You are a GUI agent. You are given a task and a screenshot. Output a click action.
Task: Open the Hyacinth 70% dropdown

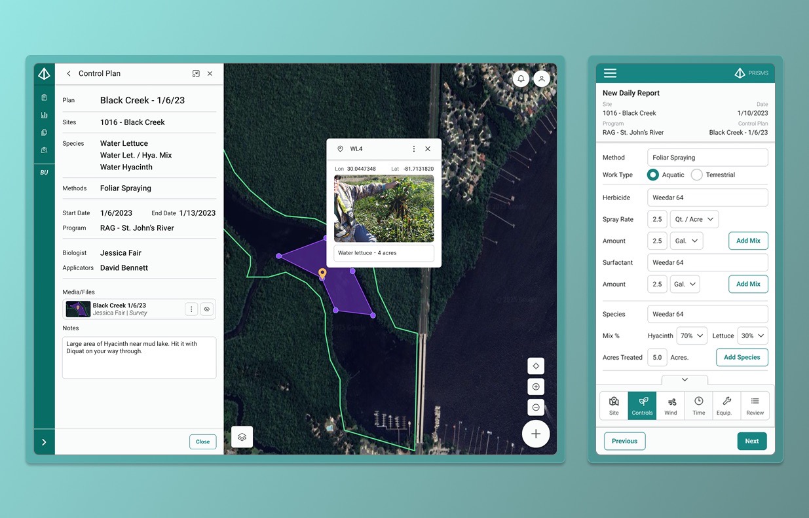[x=692, y=336]
